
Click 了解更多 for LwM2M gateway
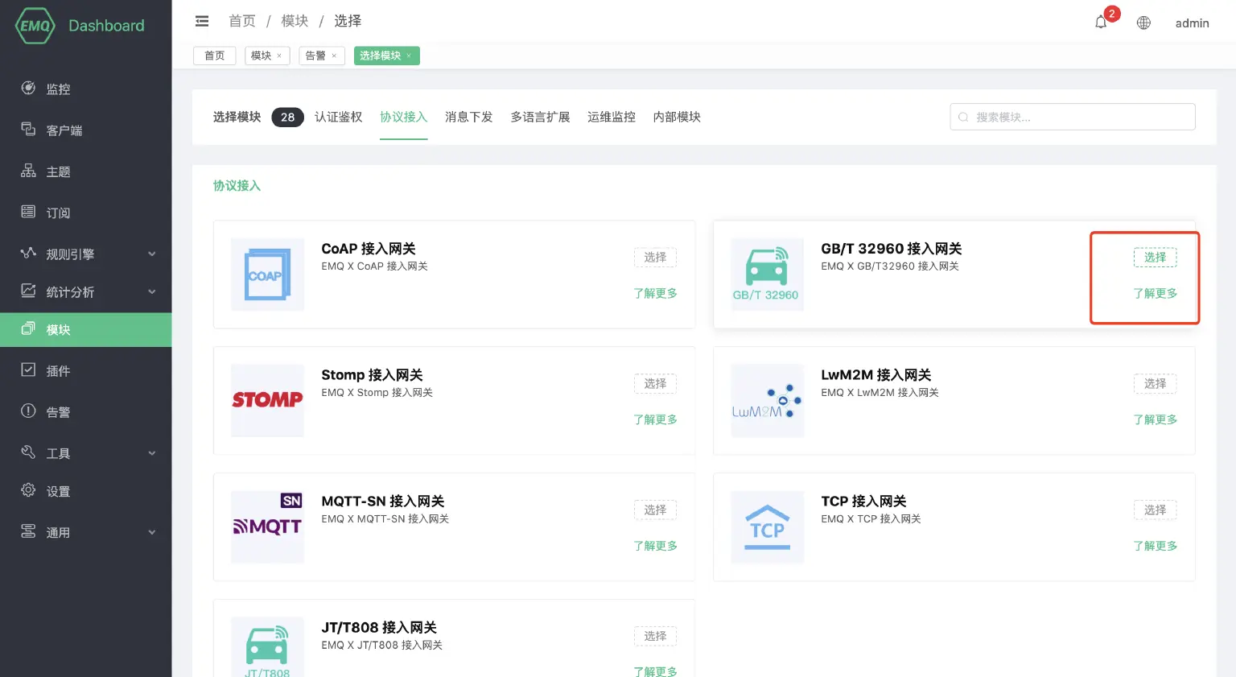pyautogui.click(x=1155, y=419)
